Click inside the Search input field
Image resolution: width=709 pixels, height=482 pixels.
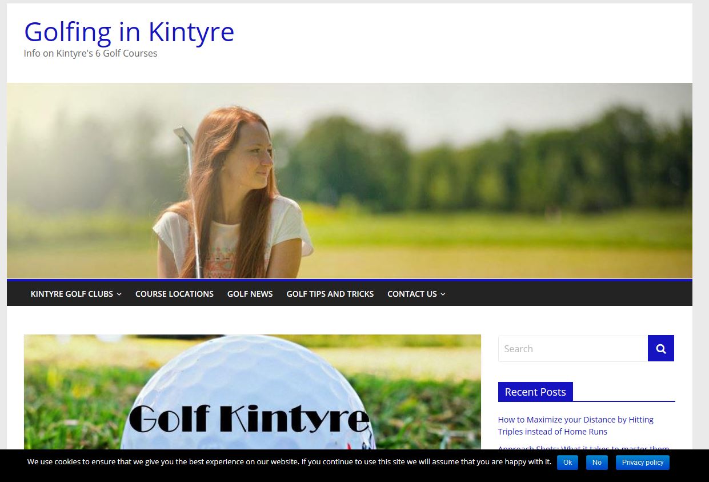pyautogui.click(x=571, y=348)
